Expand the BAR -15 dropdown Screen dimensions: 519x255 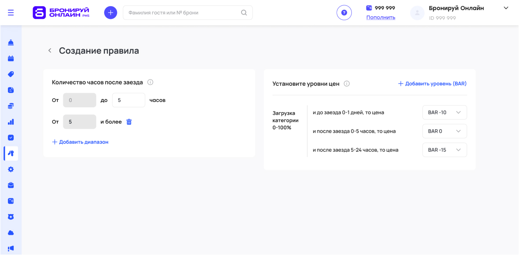tap(444, 150)
